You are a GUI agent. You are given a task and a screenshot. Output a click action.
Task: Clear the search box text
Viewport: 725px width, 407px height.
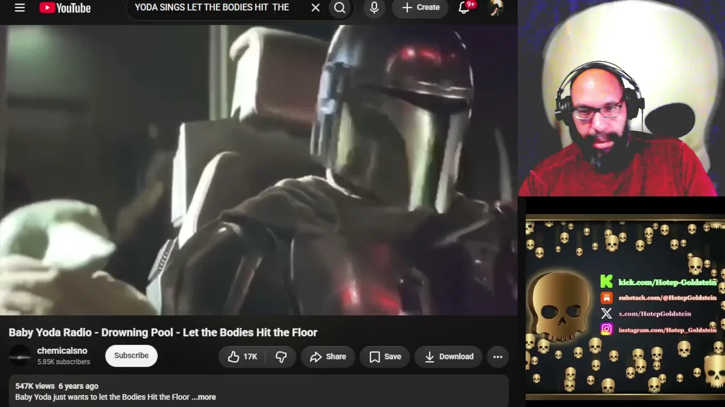click(x=315, y=8)
